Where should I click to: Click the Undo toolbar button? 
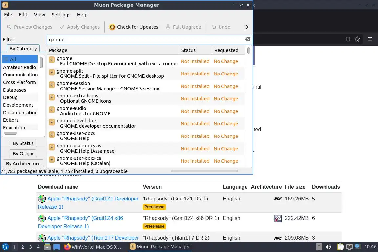click(221, 27)
